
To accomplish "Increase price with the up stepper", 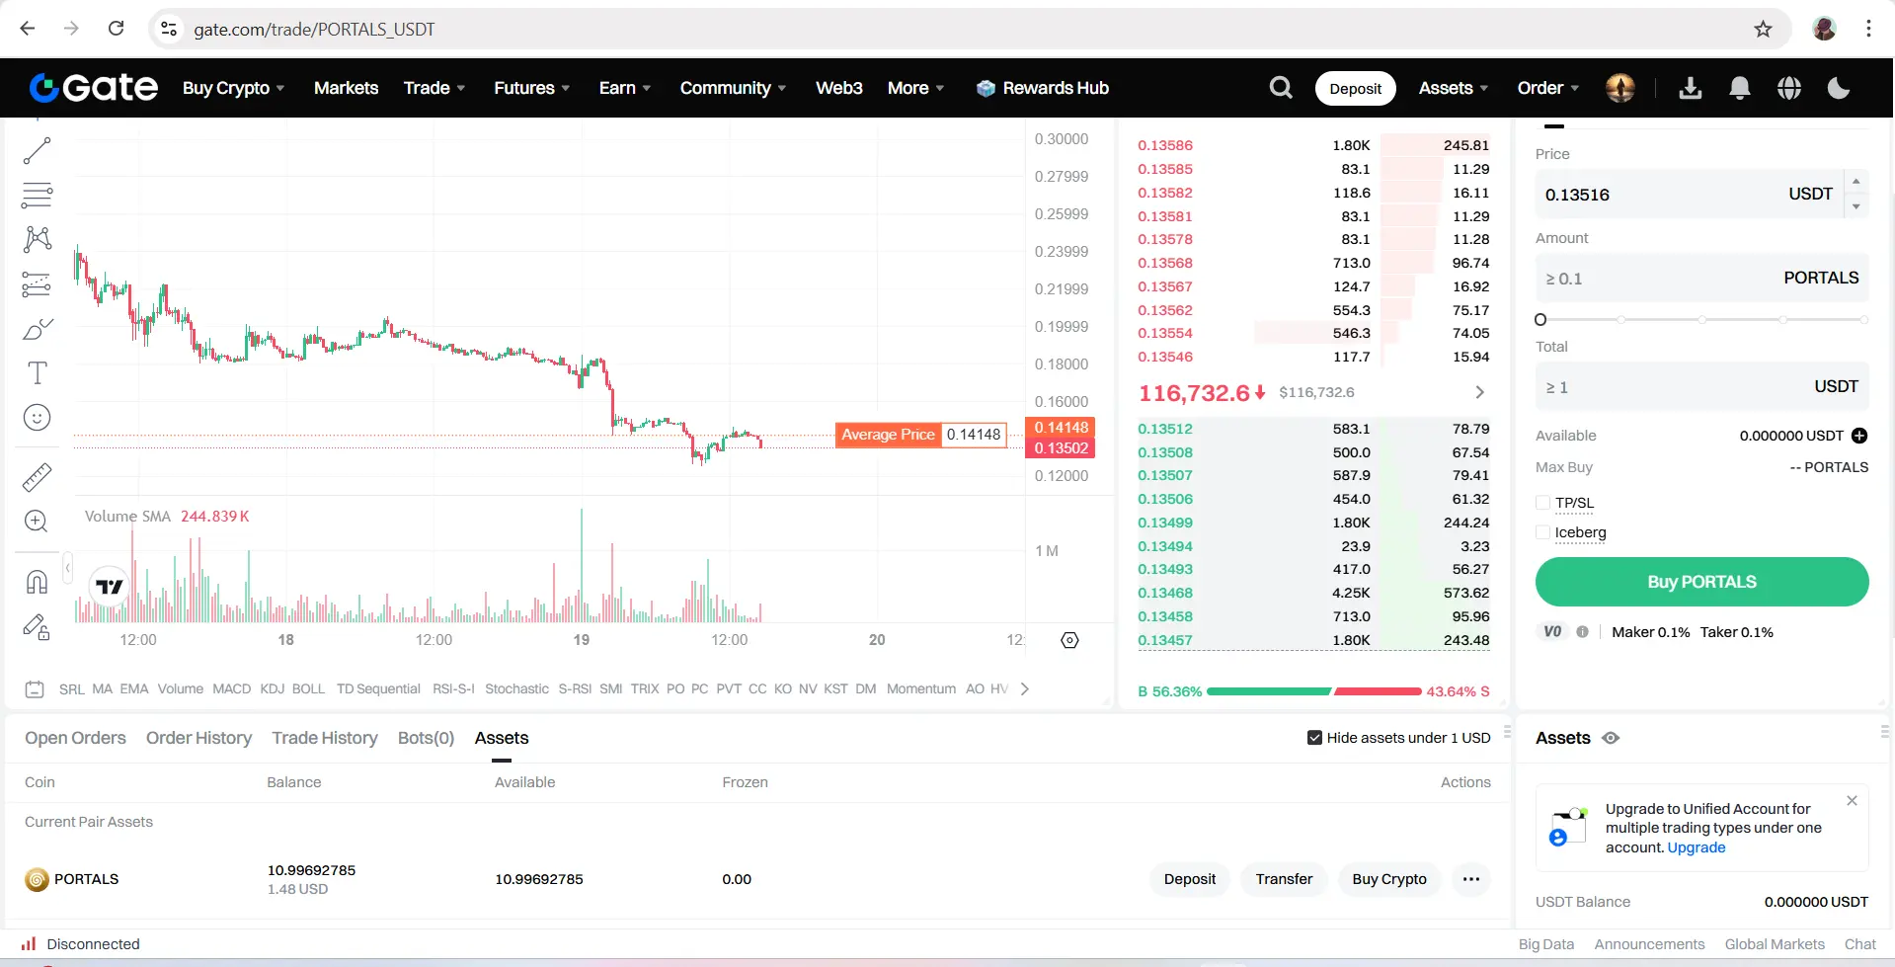I will 1856,182.
